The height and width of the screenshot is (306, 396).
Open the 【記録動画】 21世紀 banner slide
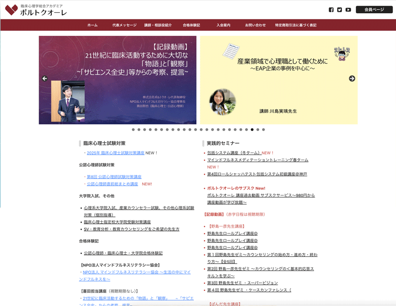click(x=117, y=80)
